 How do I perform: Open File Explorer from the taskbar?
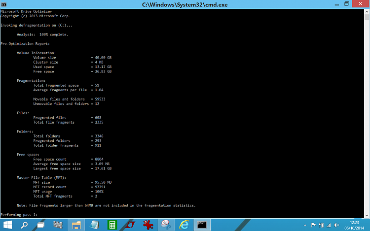click(76, 225)
